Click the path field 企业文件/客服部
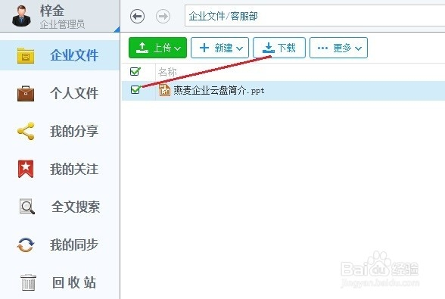 [x=315, y=16]
